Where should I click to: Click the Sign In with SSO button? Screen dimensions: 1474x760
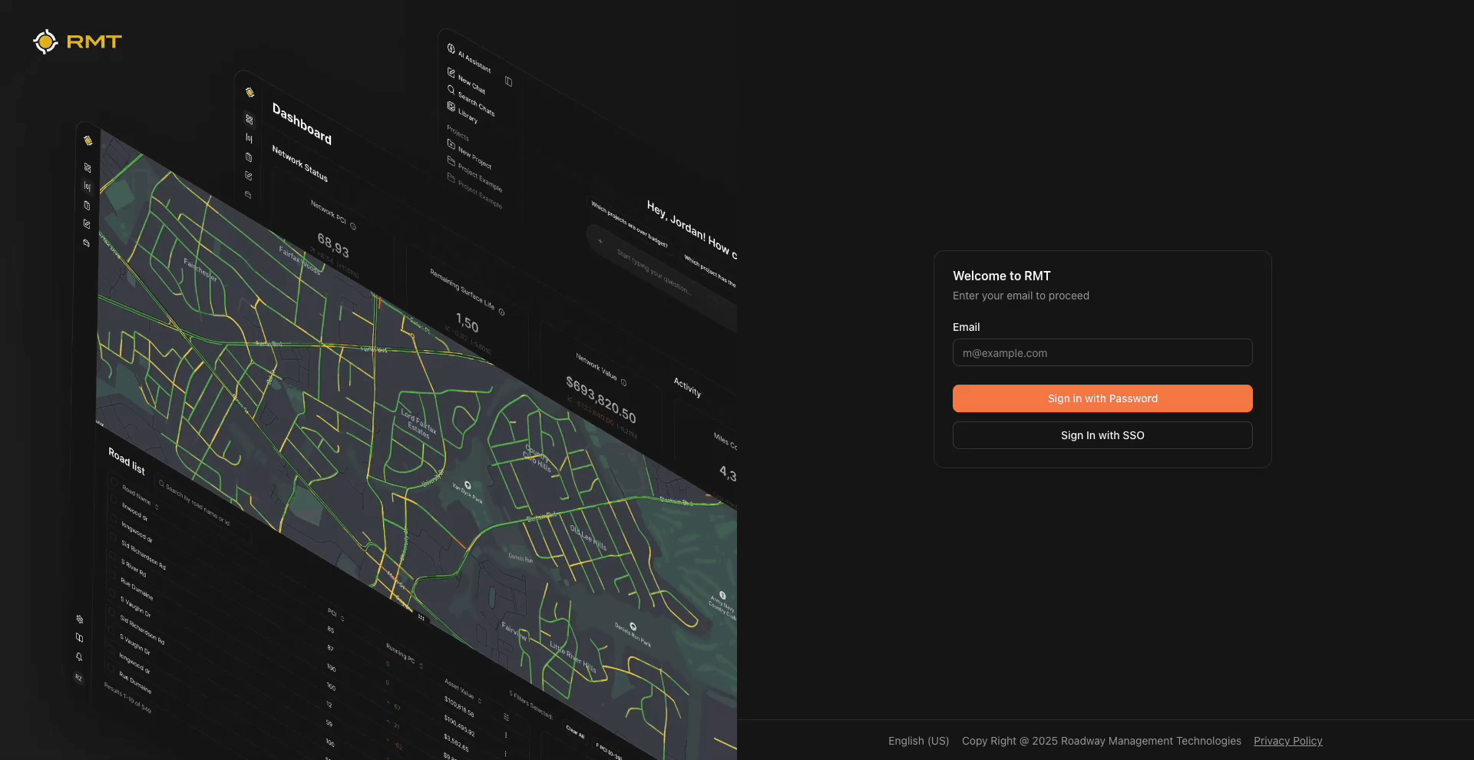tap(1102, 435)
